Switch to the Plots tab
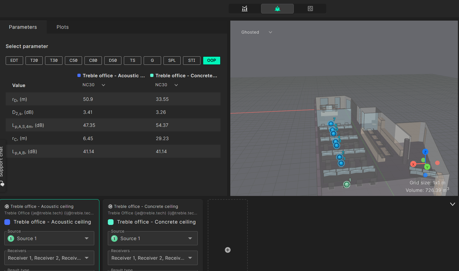Image resolution: width=459 pixels, height=271 pixels. pyautogui.click(x=62, y=27)
